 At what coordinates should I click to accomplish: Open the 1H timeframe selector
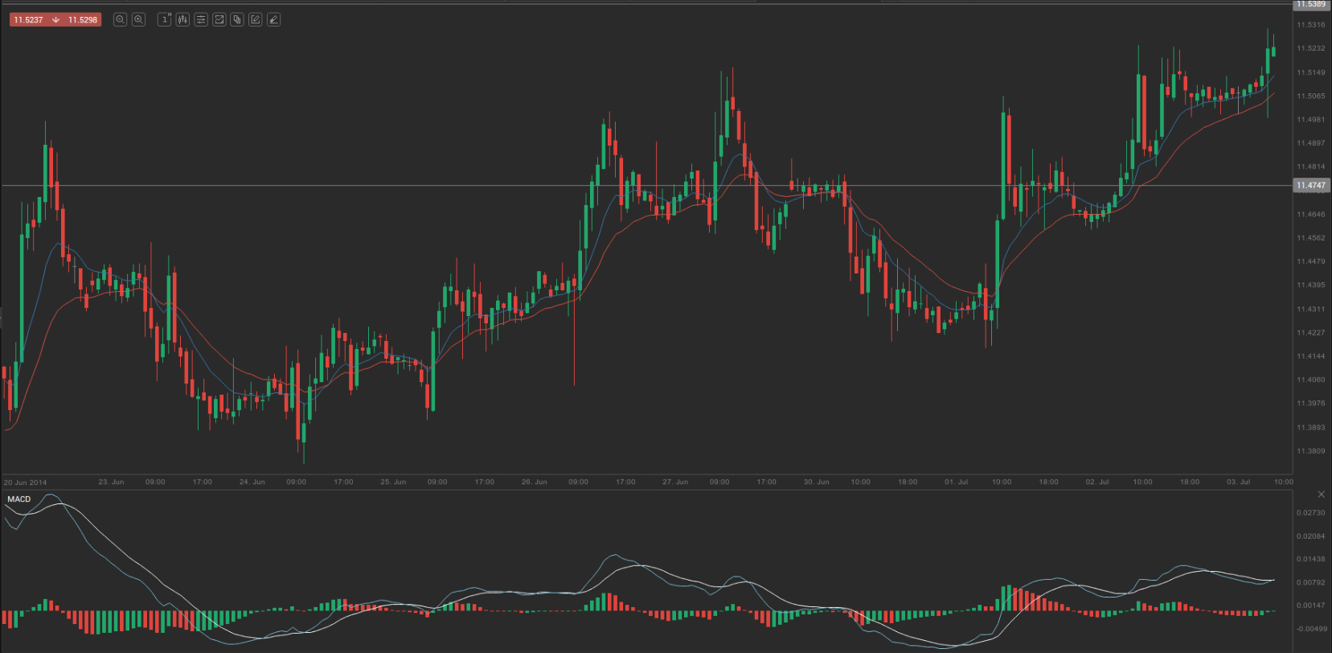pyautogui.click(x=165, y=19)
